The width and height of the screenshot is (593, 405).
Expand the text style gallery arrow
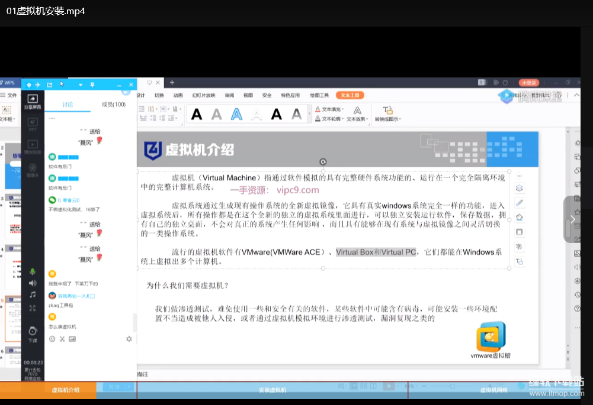tap(309, 114)
